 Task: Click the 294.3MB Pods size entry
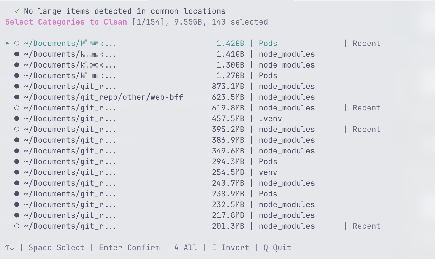click(x=228, y=161)
